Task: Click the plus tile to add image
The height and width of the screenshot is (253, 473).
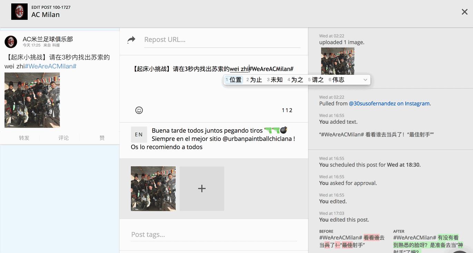Action: point(202,189)
